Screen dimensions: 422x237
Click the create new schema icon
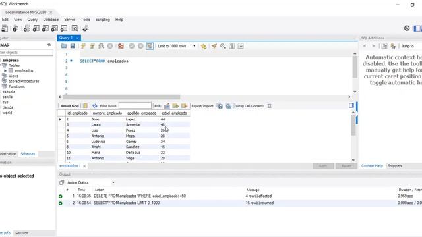[26, 28]
